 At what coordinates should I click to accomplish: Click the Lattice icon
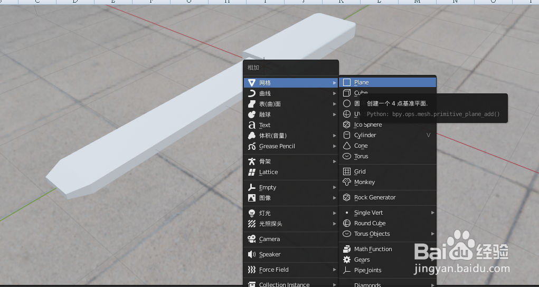tap(252, 172)
